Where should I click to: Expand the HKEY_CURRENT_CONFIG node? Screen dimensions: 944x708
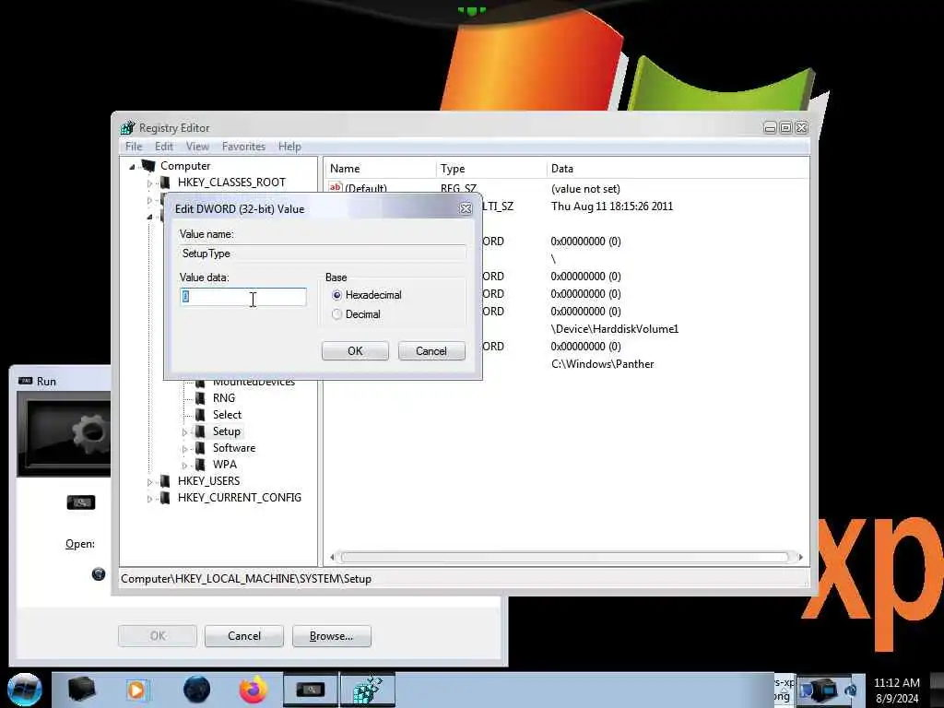coord(149,499)
